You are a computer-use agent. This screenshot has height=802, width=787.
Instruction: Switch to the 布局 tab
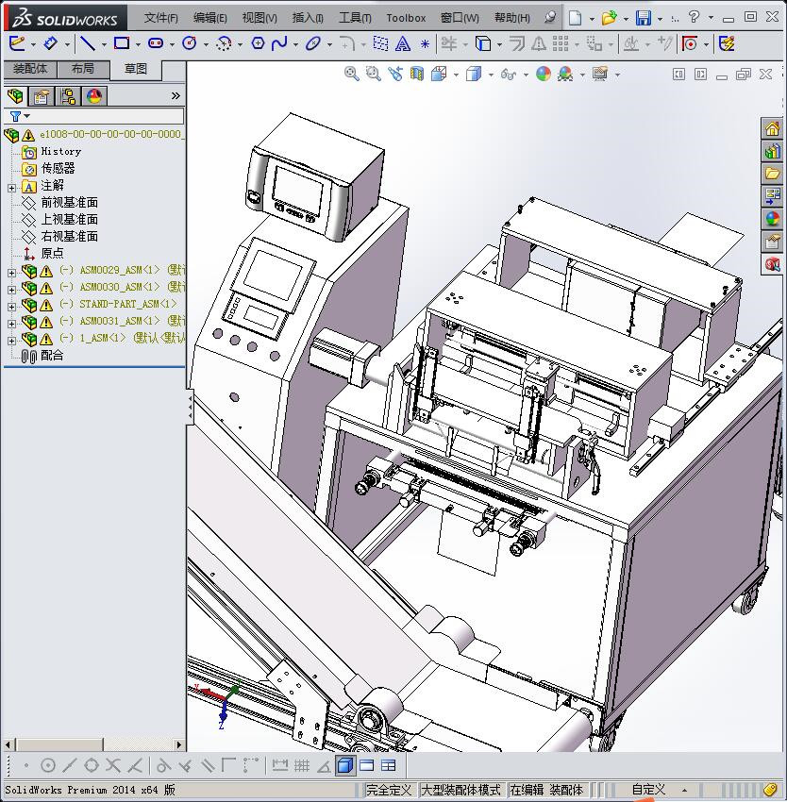(82, 69)
